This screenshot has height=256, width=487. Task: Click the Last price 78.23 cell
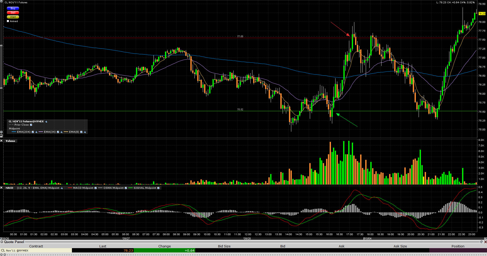(103, 250)
